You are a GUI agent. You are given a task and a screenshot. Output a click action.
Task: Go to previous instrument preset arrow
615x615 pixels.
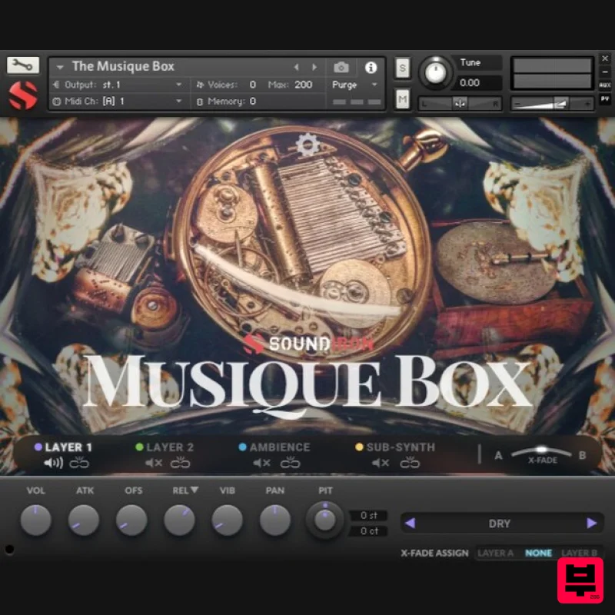297,67
